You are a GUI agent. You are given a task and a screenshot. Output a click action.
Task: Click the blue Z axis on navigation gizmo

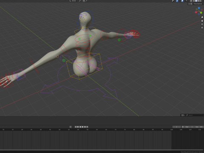pyautogui.click(x=199, y=8)
